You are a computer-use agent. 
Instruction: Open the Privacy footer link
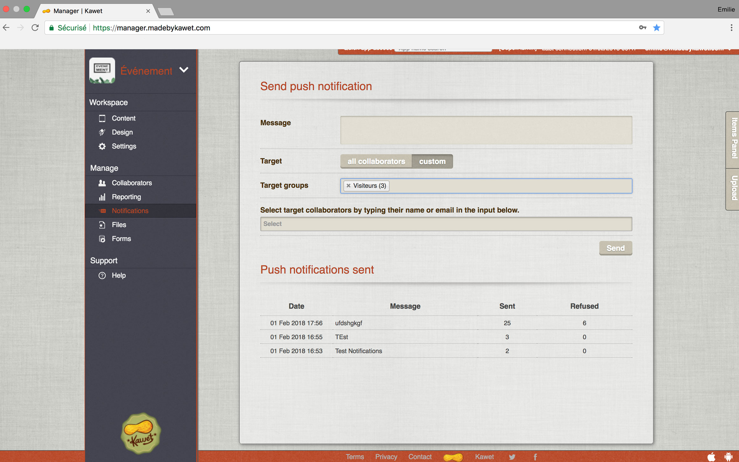pyautogui.click(x=386, y=457)
